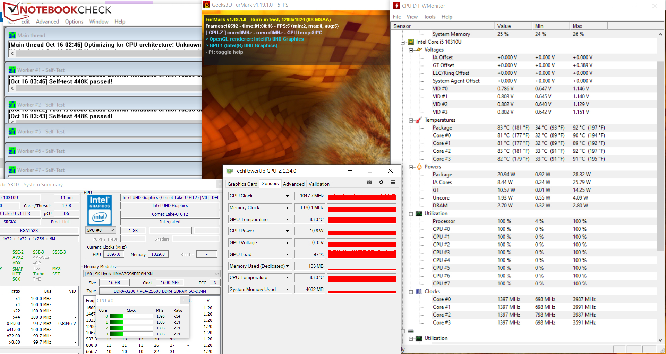The height and width of the screenshot is (354, 666).
Task: Click the GPU current clock field 1097.0
Action: 113,254
